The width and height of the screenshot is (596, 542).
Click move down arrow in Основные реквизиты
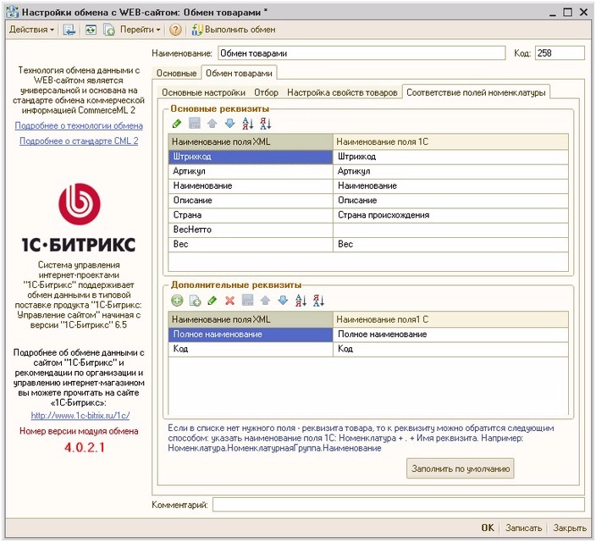[x=229, y=124]
